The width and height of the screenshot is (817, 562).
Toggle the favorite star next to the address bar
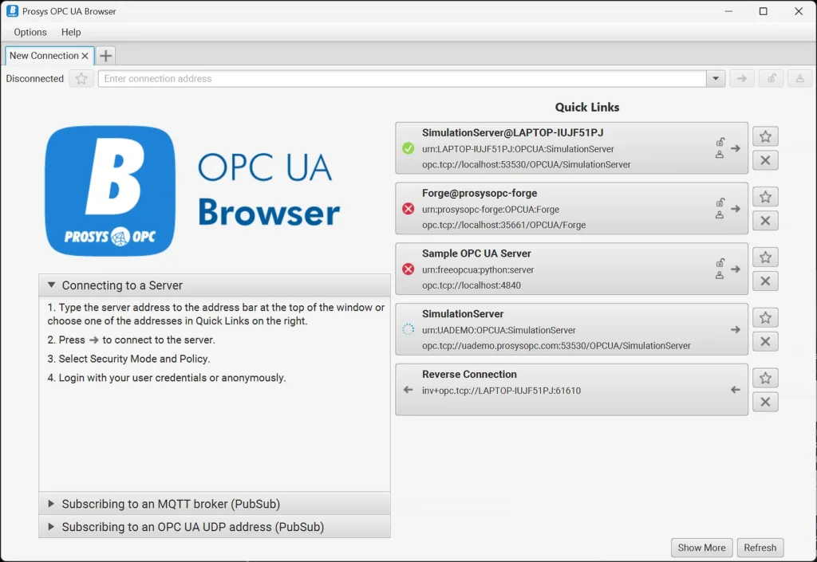click(81, 78)
